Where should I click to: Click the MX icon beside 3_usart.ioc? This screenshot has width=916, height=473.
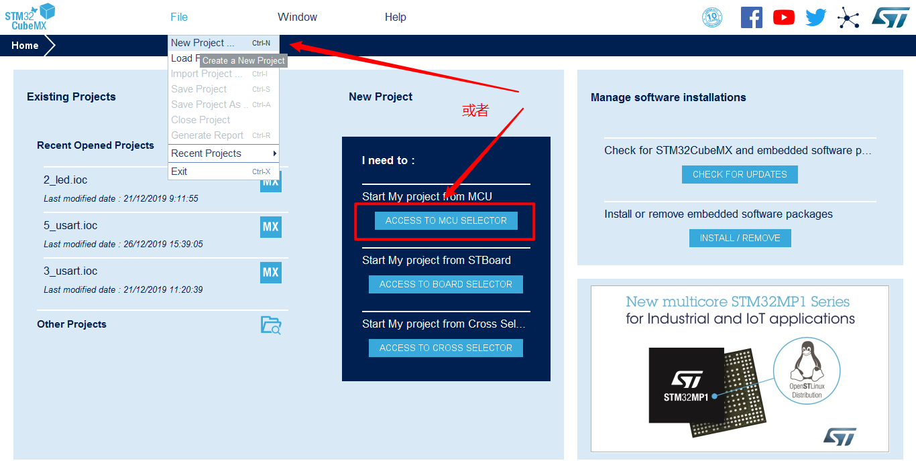click(x=270, y=273)
